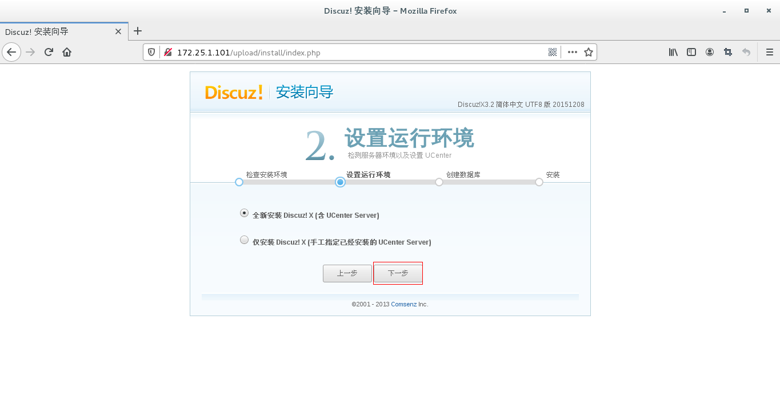Open a new tab with plus button
This screenshot has height=403, width=780.
pyautogui.click(x=138, y=31)
